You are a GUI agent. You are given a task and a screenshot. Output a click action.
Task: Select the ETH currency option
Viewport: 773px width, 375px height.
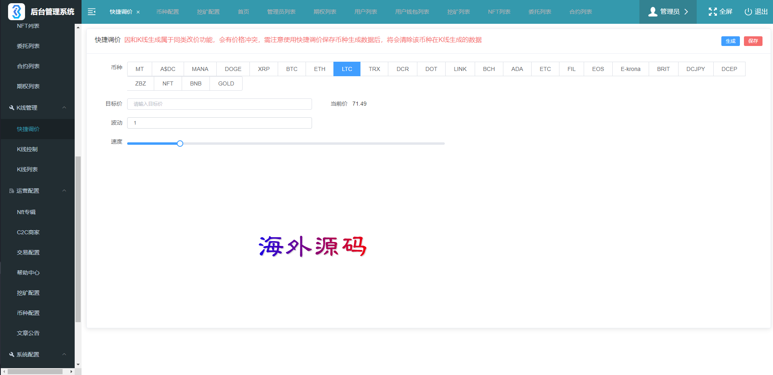[320, 69]
